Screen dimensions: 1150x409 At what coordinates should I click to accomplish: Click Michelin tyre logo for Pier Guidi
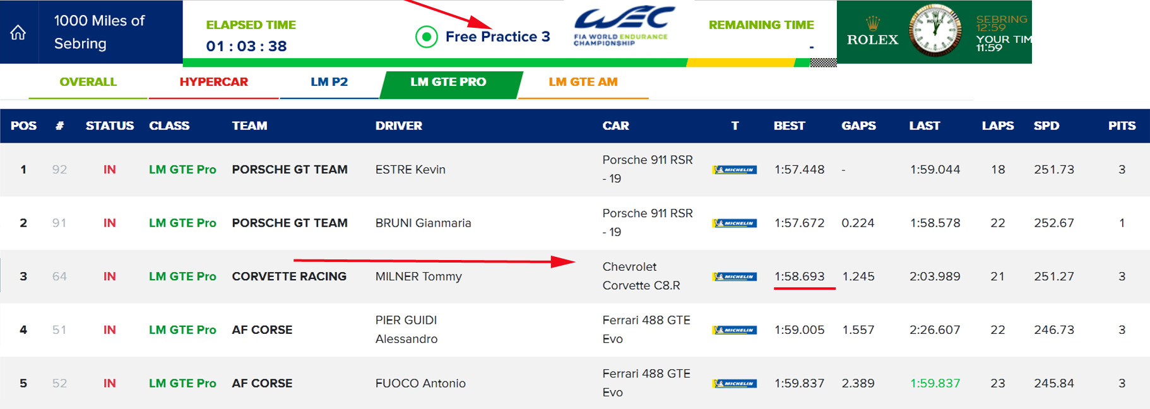(x=735, y=330)
